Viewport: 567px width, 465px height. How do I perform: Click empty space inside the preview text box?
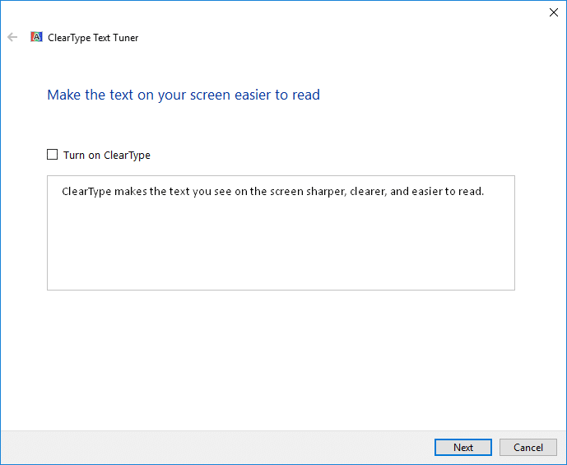click(280, 247)
